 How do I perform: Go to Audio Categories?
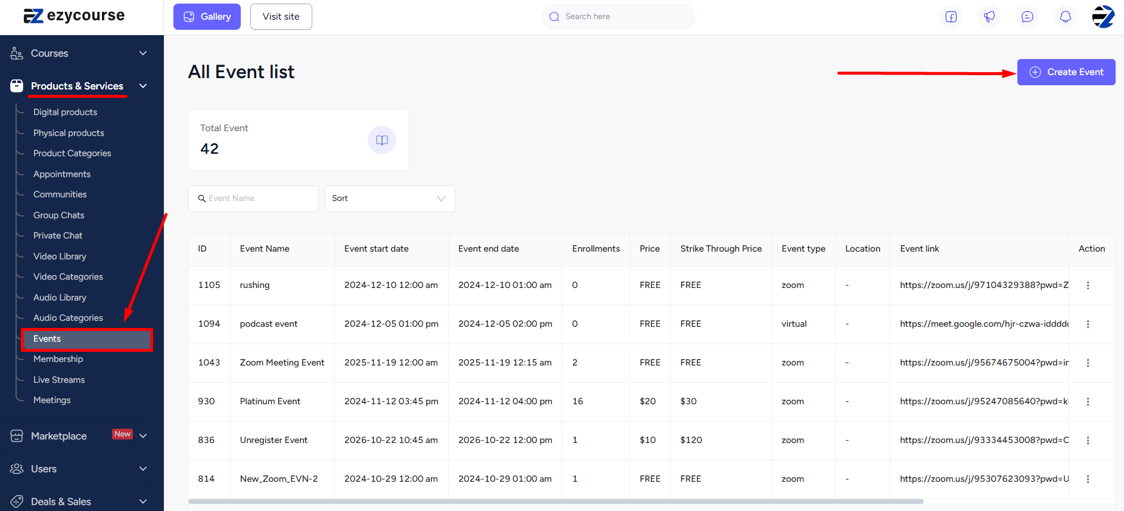point(68,318)
